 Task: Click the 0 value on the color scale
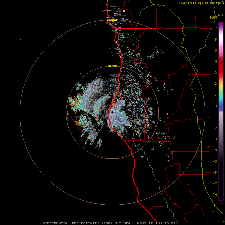(x=216, y=106)
